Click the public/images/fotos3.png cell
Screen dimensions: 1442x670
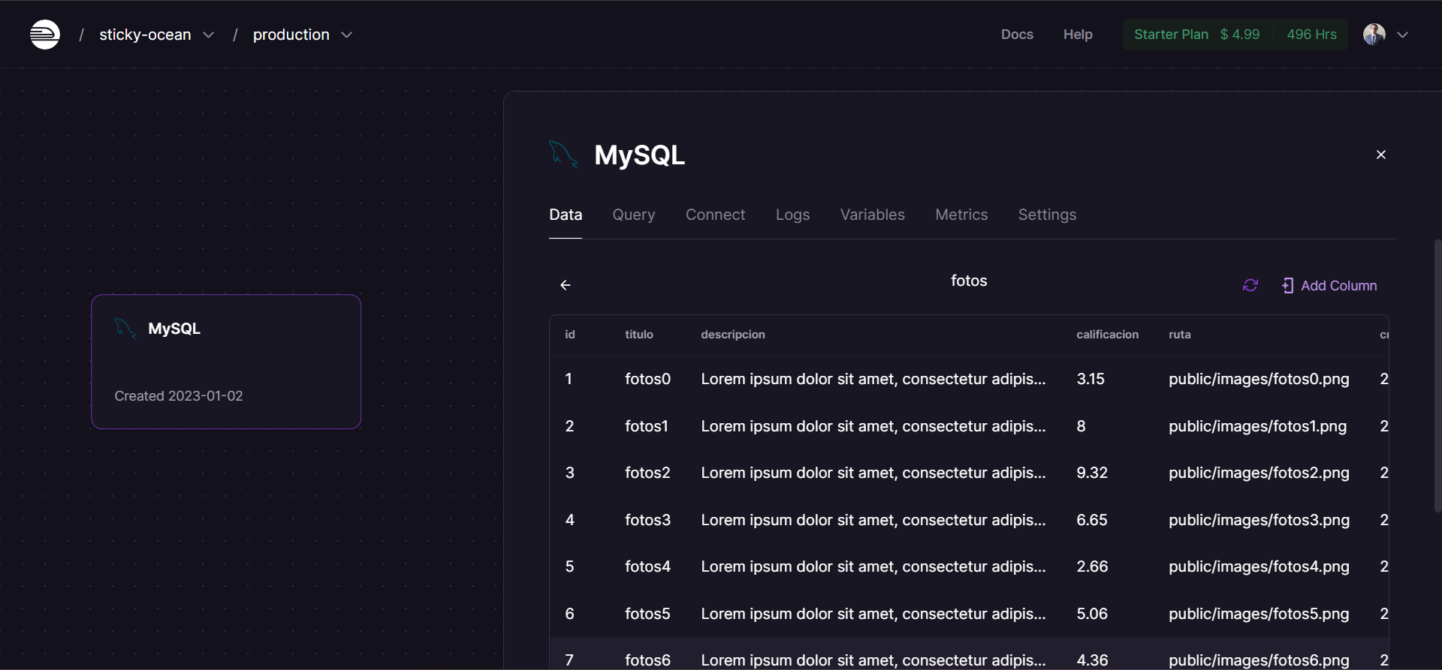(1259, 520)
